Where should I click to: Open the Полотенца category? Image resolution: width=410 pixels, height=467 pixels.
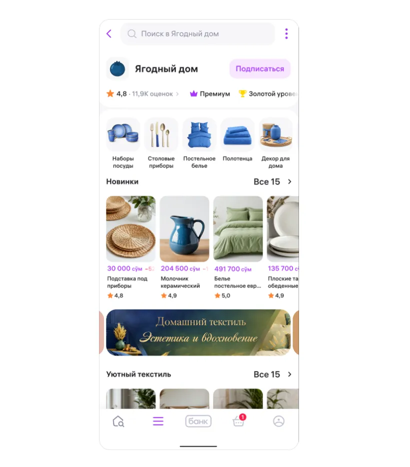point(237,140)
